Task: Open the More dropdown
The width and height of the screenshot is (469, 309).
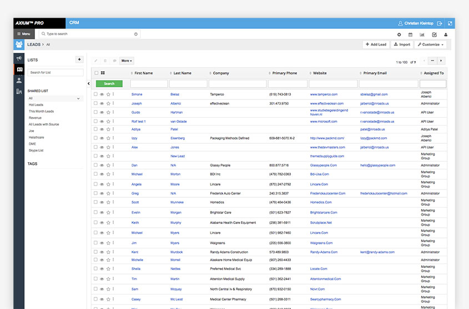Action: tap(127, 61)
